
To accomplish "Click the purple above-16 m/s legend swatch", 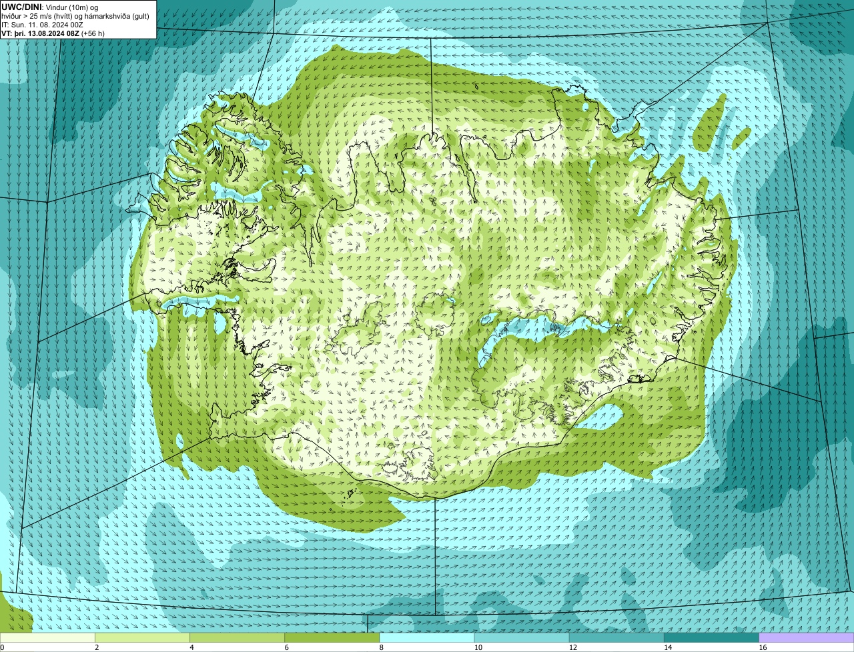I will [x=807, y=637].
